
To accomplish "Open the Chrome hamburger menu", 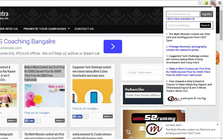I will pyautogui.click(x=220, y=3).
